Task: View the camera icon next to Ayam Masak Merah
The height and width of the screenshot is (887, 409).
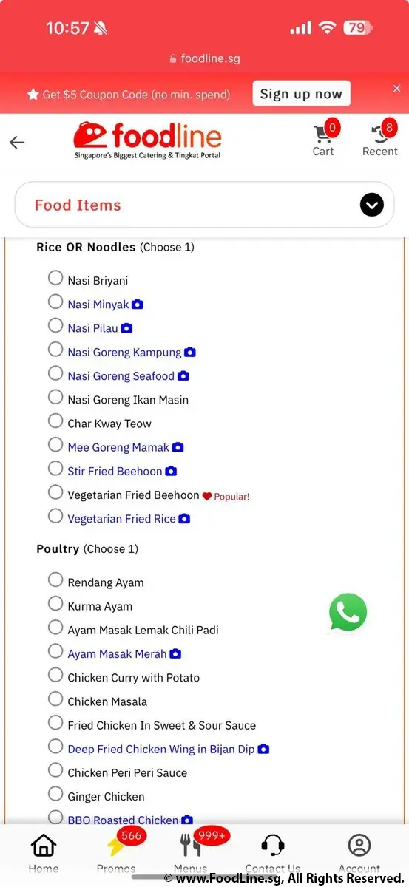Action: 175,654
